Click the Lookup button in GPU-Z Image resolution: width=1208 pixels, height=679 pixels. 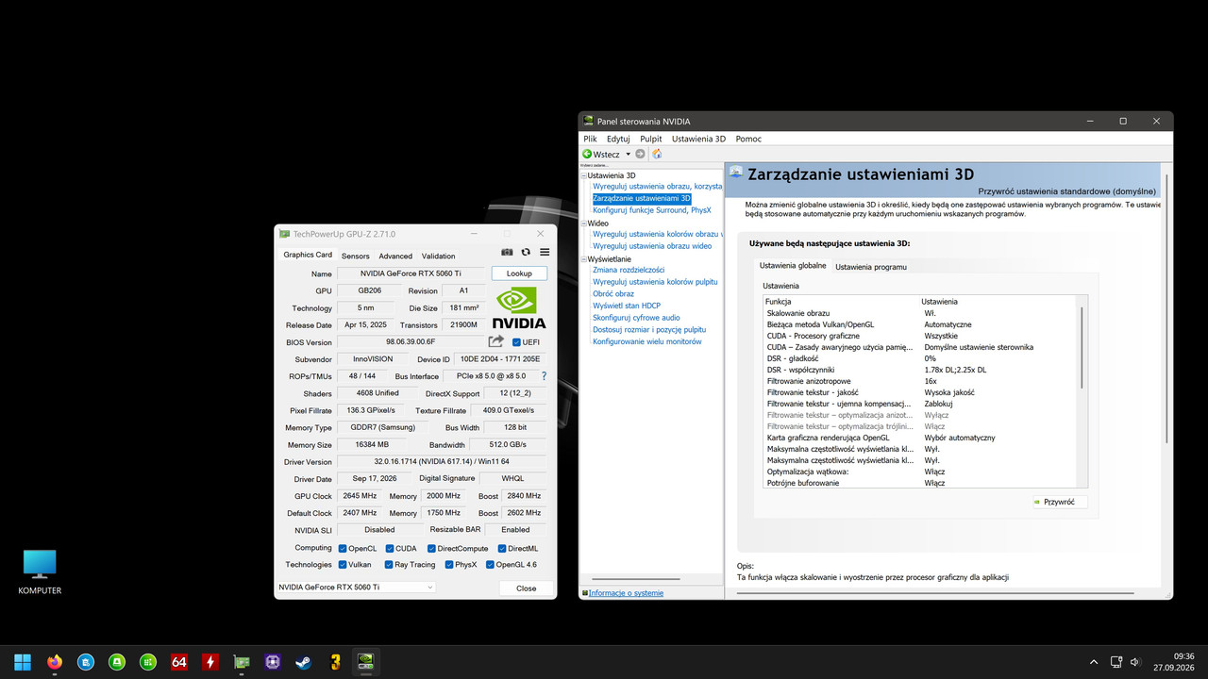pos(519,273)
